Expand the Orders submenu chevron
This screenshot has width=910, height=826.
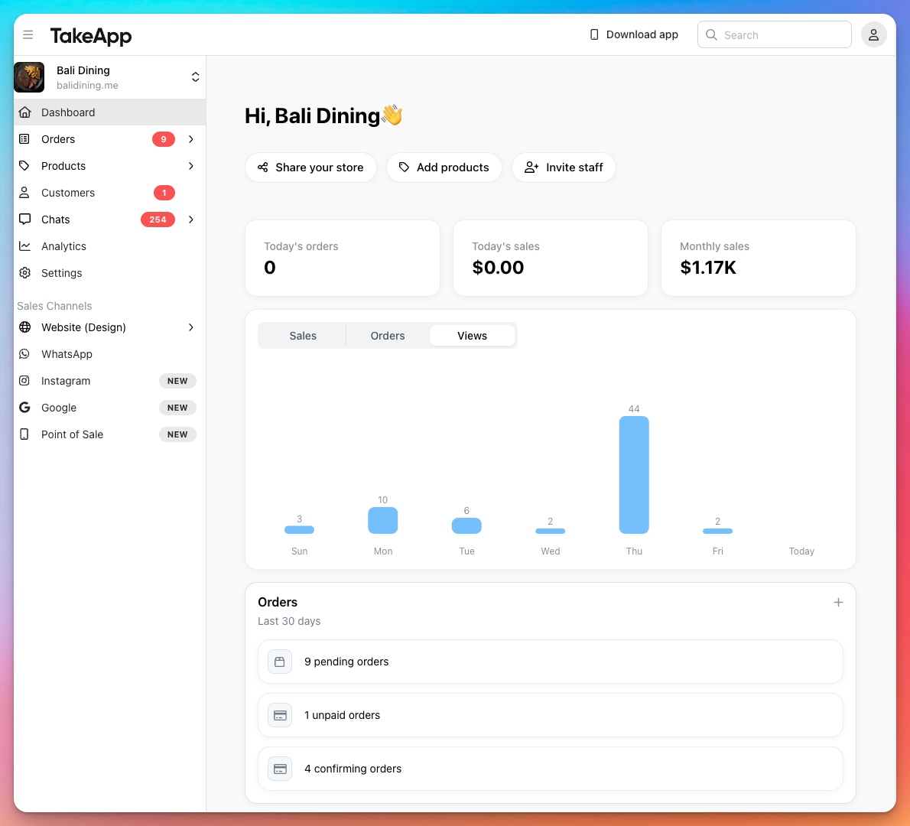pos(191,138)
